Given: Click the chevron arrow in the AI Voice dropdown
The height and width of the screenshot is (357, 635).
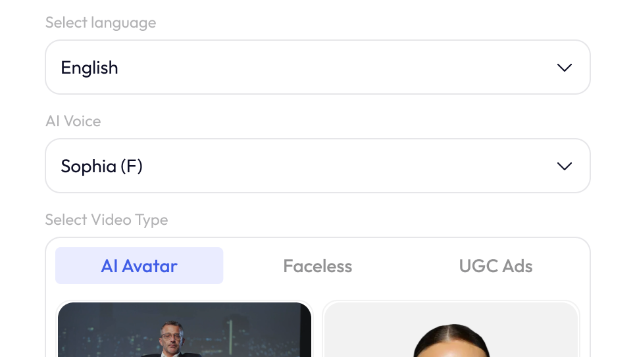Looking at the screenshot, I should [564, 166].
